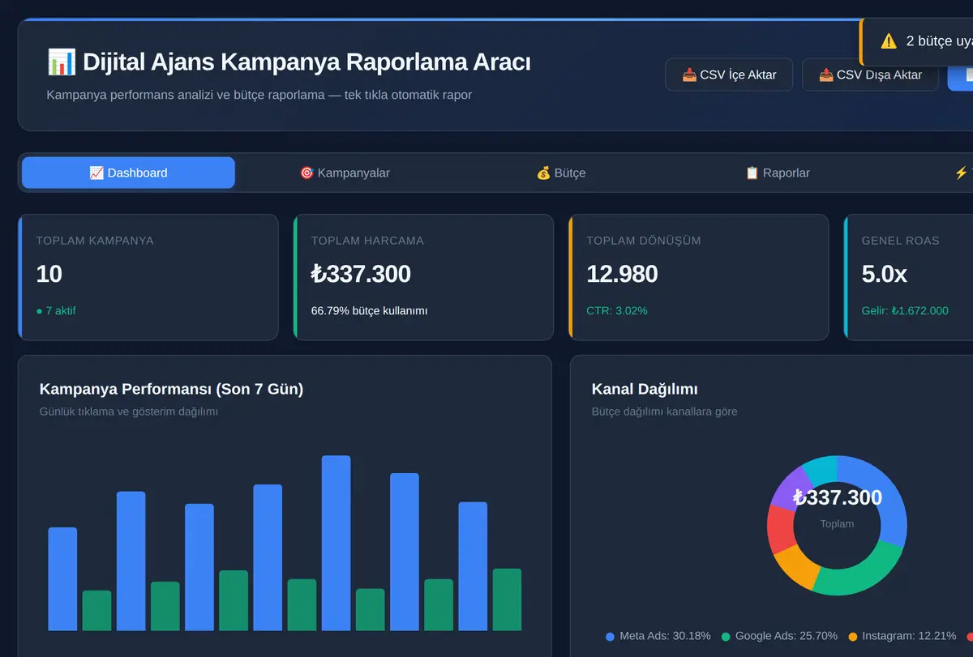Click 'Google Ads: 25.70%' legend label
The height and width of the screenshot is (657, 973).
click(787, 636)
